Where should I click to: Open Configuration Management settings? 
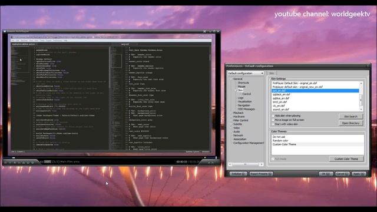(x=249, y=143)
